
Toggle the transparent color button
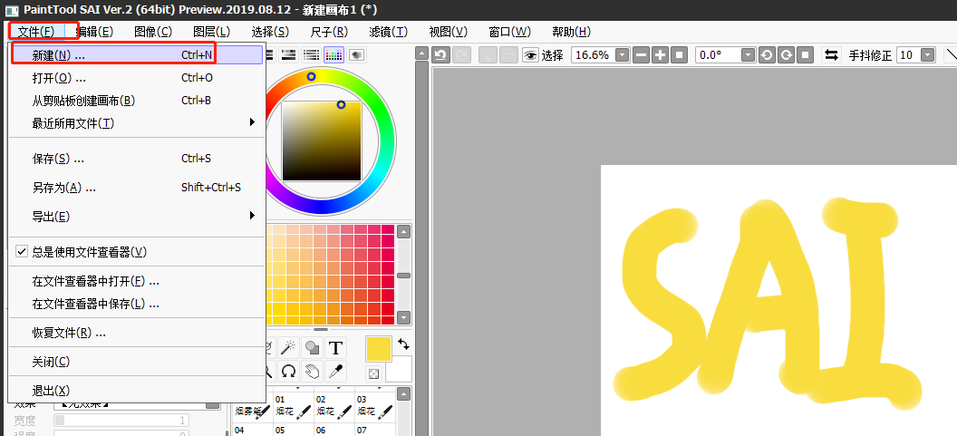(373, 373)
